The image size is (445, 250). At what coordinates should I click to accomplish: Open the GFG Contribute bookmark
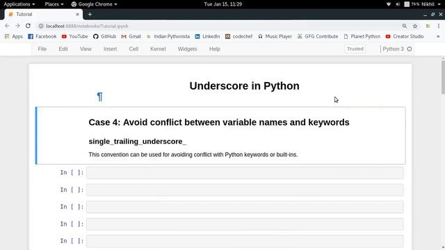click(x=318, y=36)
